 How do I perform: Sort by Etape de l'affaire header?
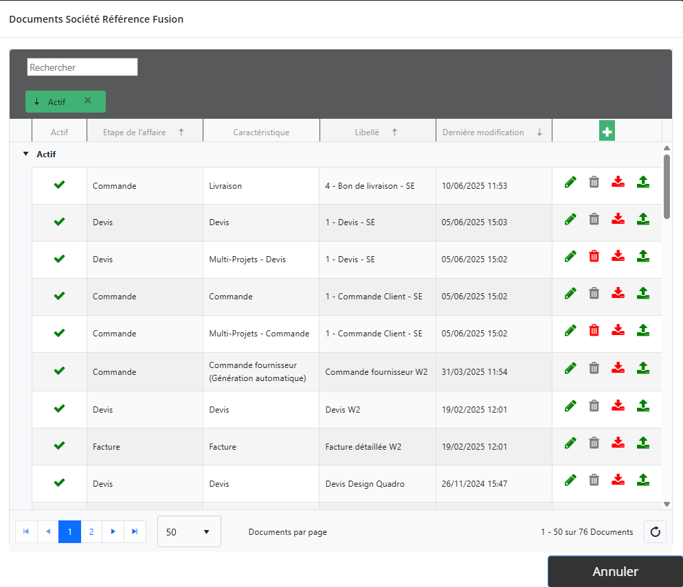(x=135, y=133)
